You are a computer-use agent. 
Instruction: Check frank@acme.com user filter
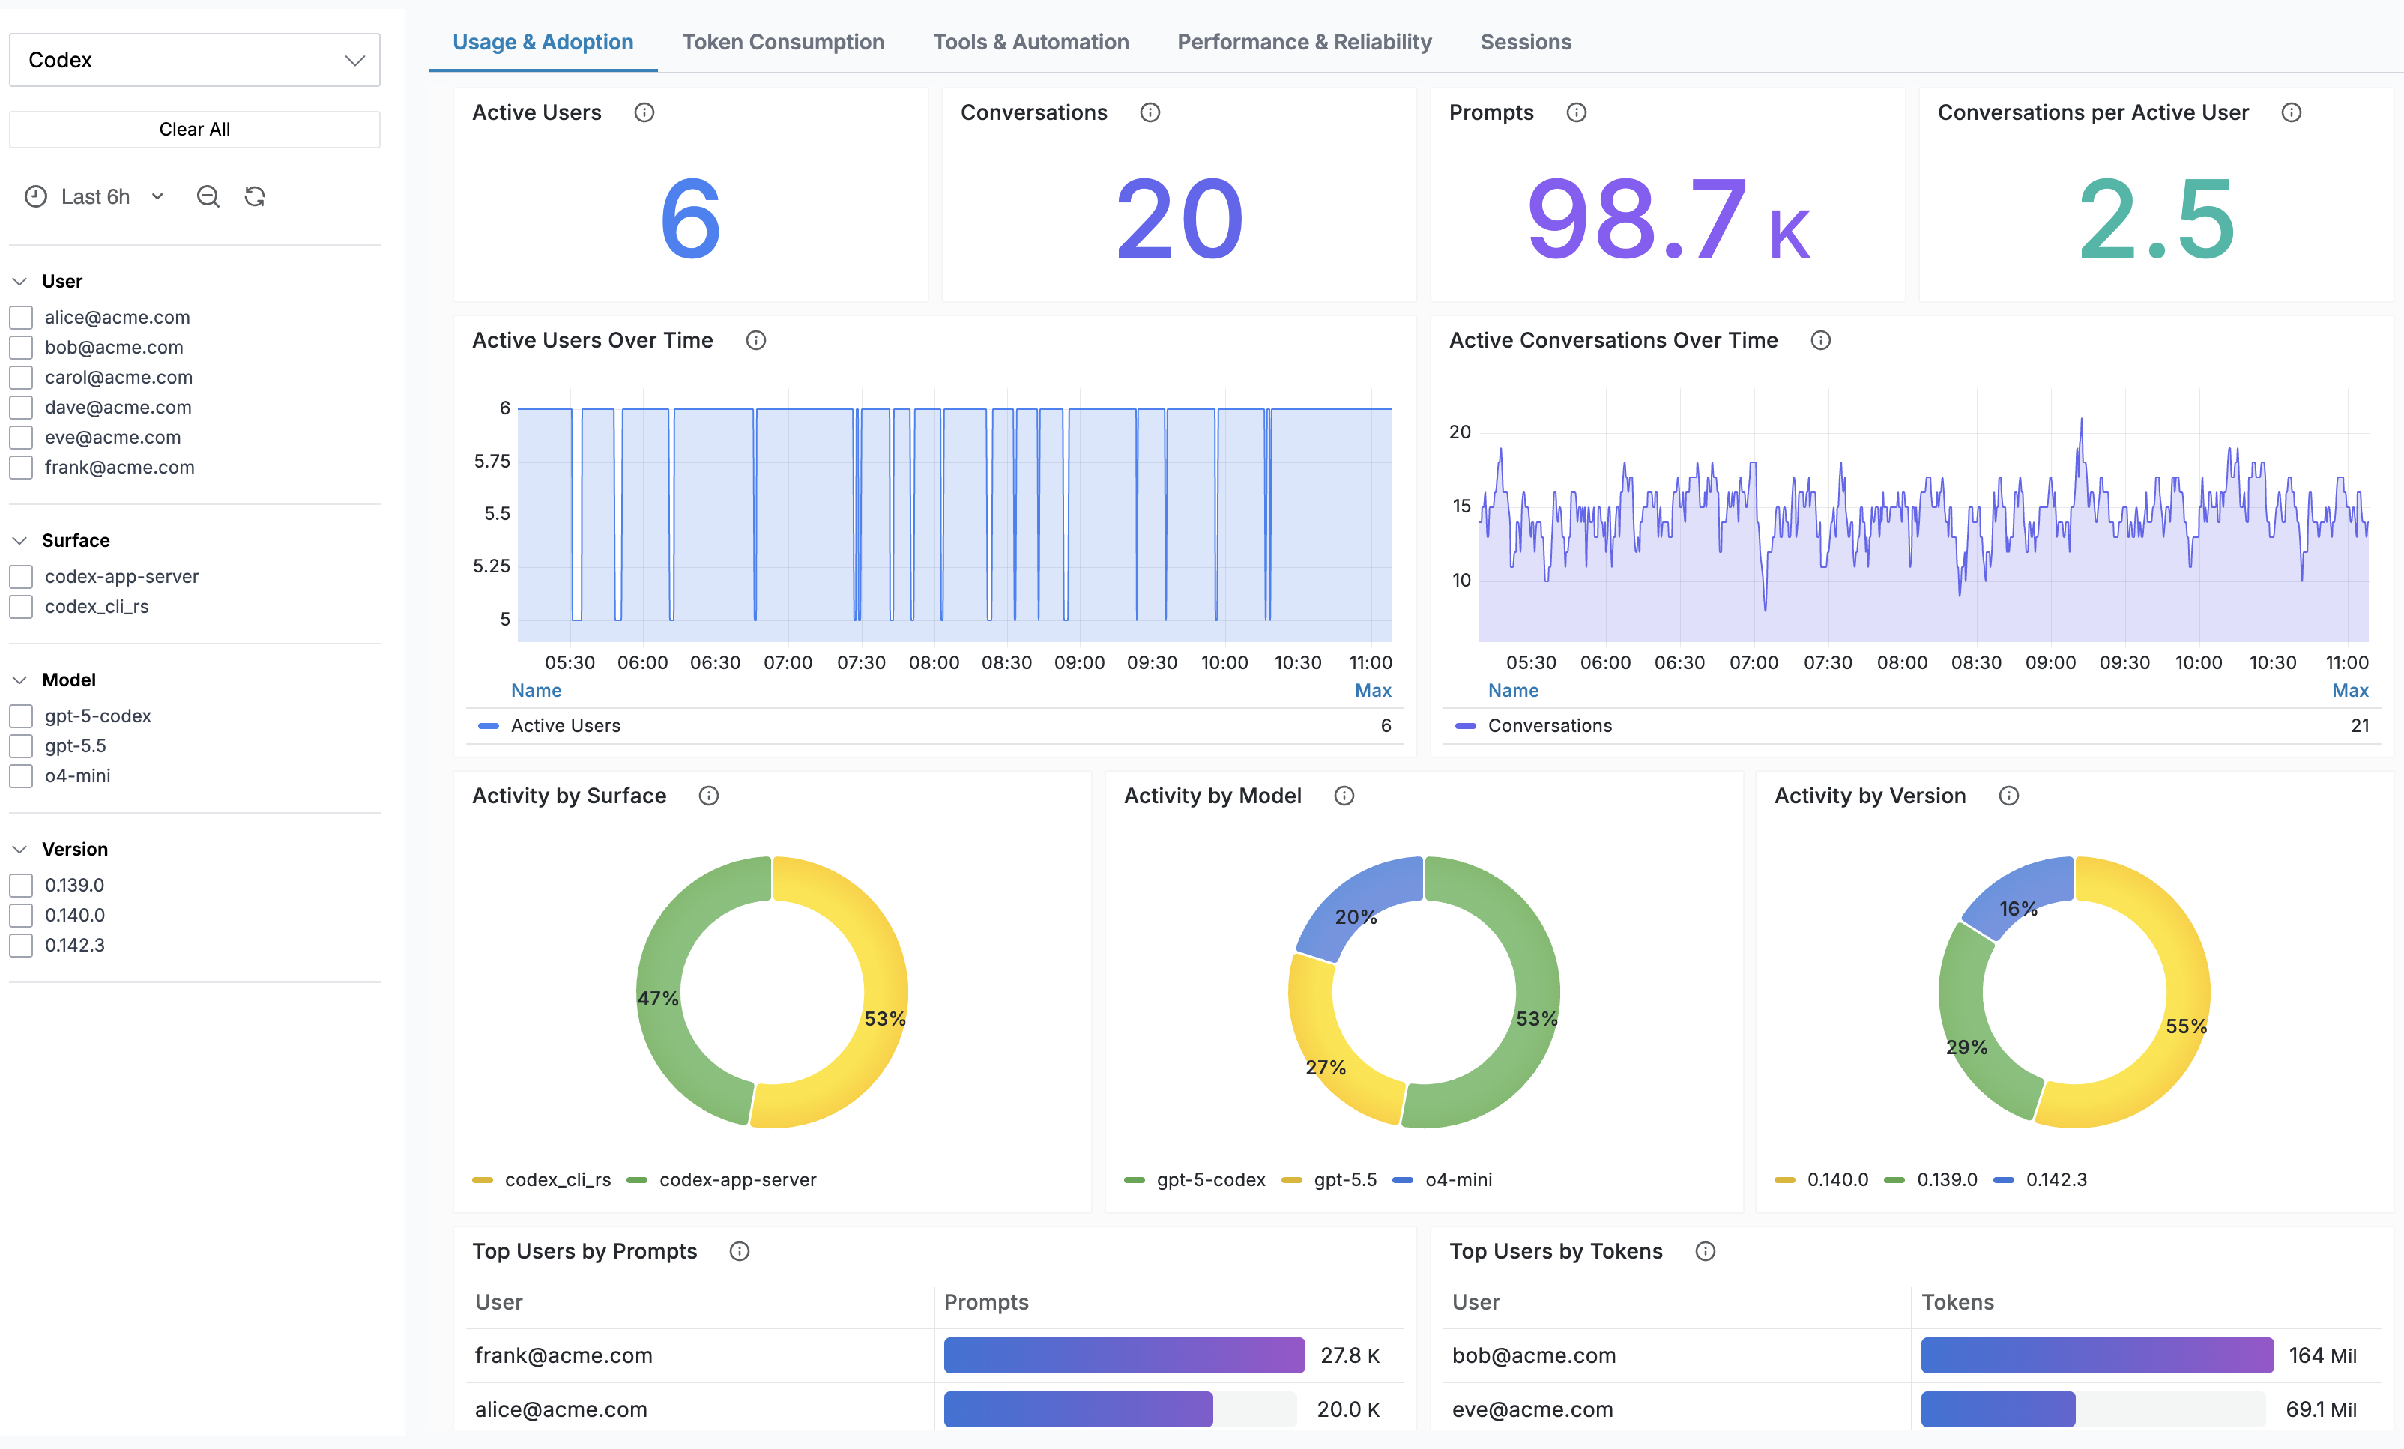click(22, 468)
